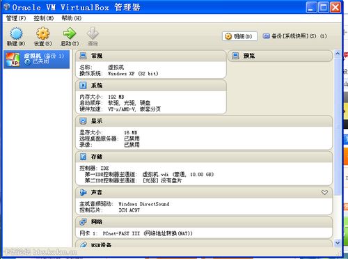Open the 系统 section header link
348x259 pixels.
(x=97, y=86)
